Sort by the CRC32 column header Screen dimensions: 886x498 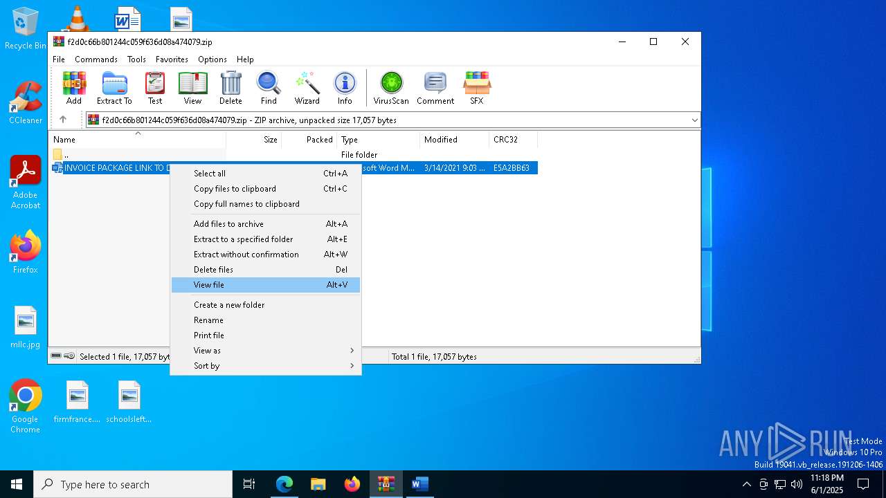(514, 140)
